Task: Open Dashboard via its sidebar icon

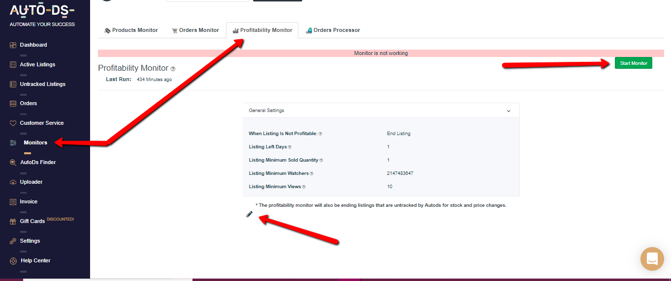Action: click(13, 45)
